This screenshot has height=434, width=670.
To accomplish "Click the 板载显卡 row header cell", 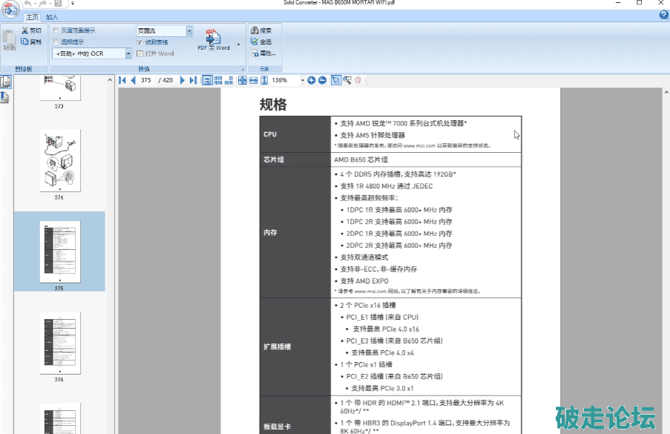I will tap(295, 415).
